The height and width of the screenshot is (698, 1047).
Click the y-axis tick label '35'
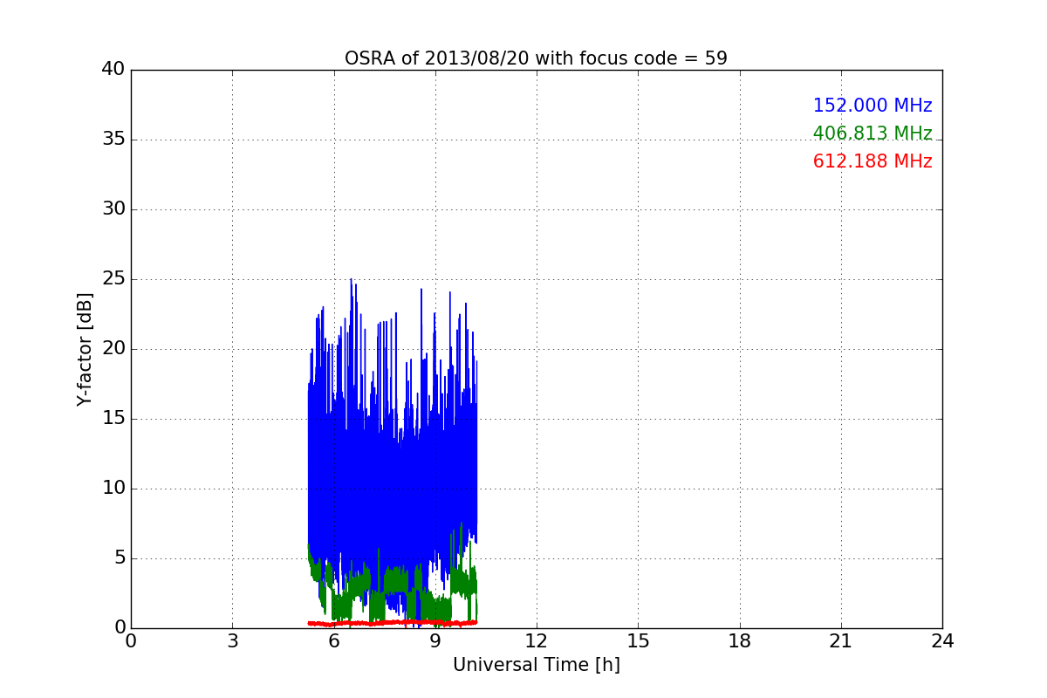113,140
